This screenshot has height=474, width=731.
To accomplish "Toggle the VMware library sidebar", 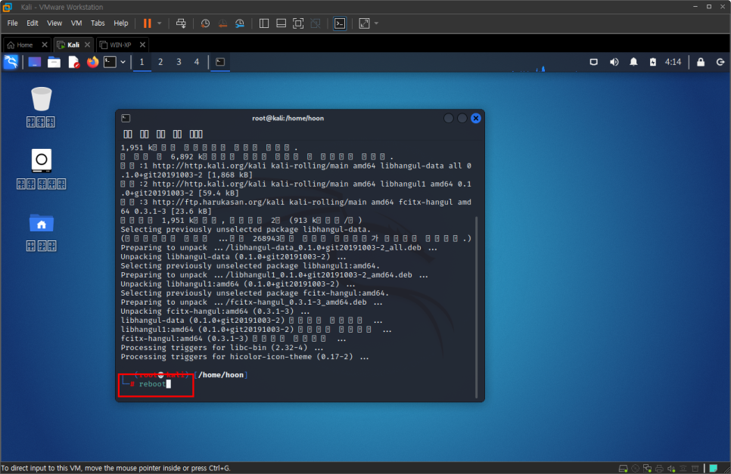I will tap(264, 23).
